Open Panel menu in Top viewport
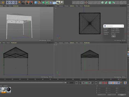The image size is (129, 97). [81, 6]
